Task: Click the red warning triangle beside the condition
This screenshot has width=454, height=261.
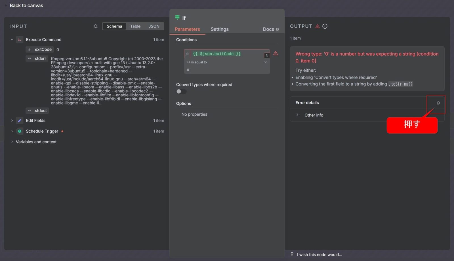Action: 276,53
